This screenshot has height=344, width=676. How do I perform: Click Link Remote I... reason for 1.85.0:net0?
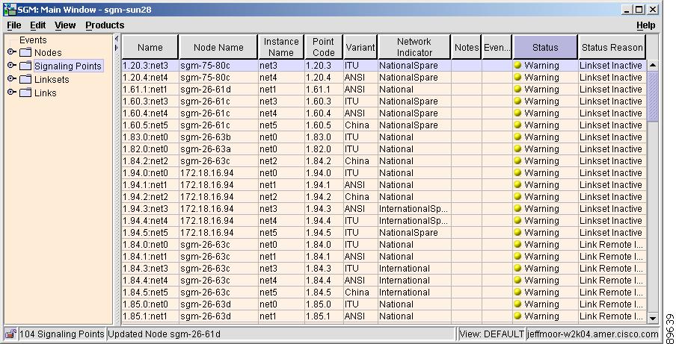tap(612, 304)
